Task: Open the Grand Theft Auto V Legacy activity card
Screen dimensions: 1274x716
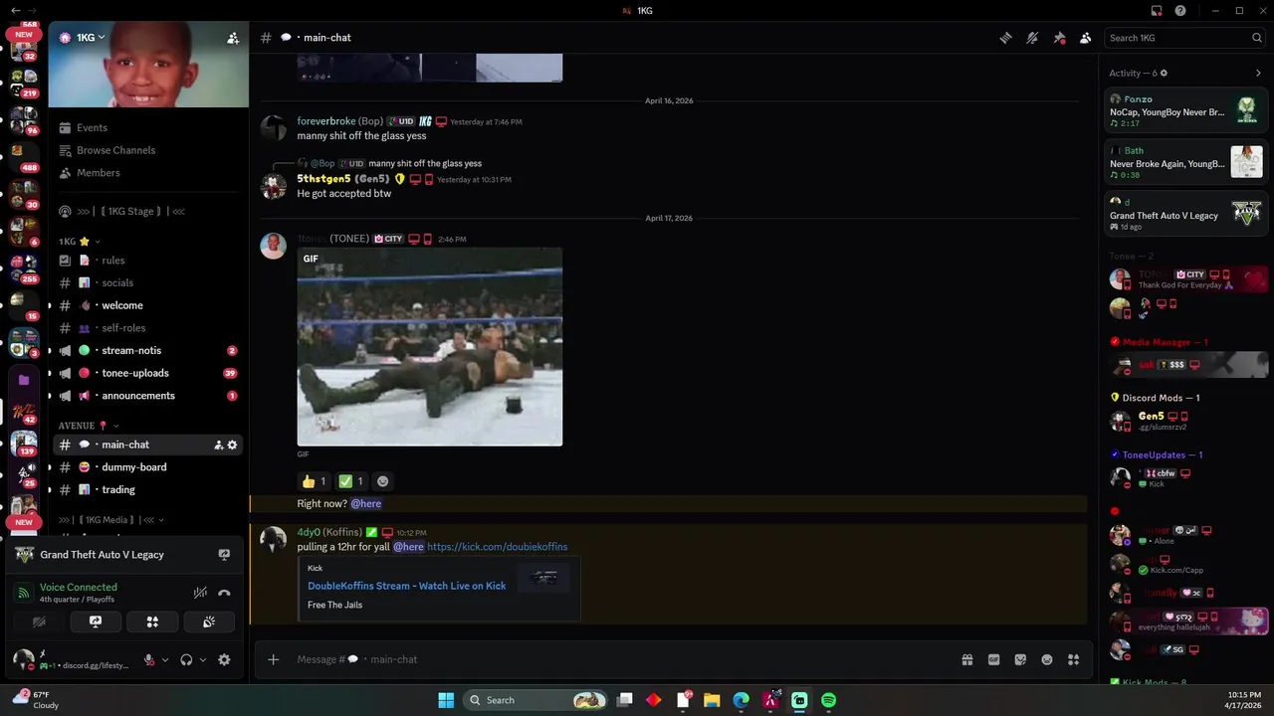Action: tap(1186, 215)
